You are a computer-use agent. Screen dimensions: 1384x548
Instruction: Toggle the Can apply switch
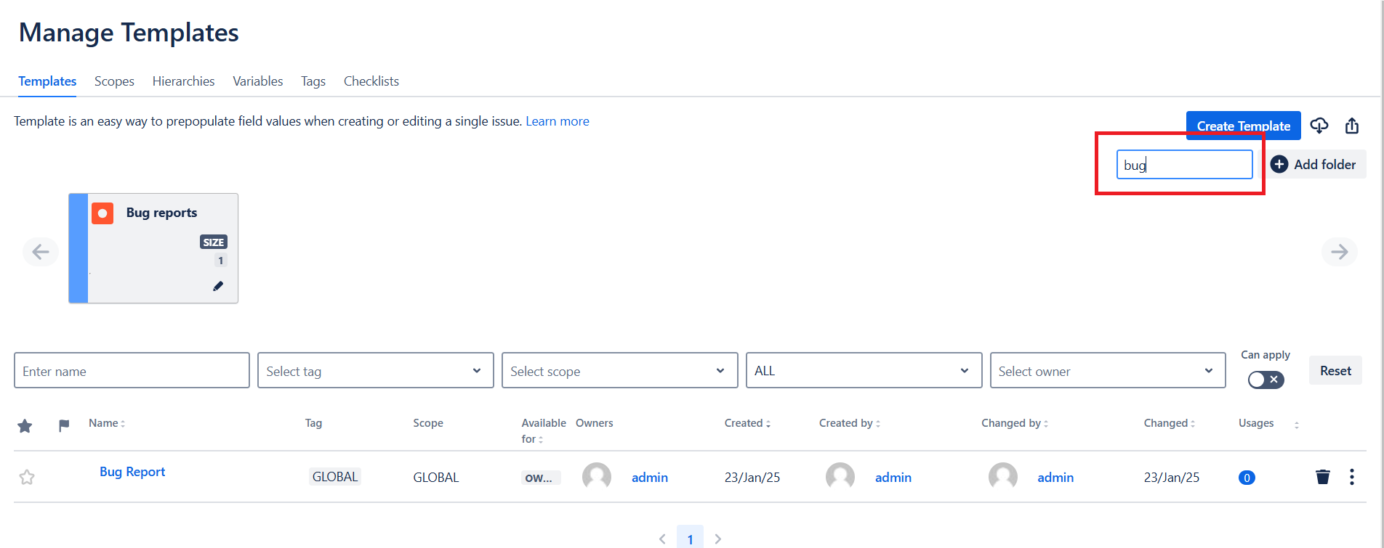point(1266,380)
